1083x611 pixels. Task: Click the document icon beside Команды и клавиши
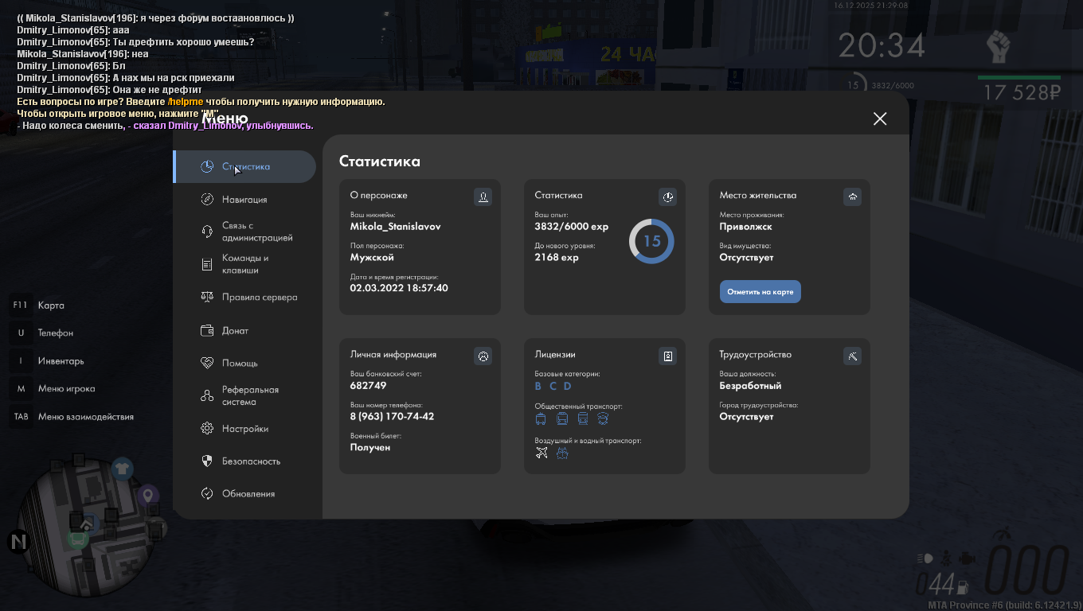point(207,264)
